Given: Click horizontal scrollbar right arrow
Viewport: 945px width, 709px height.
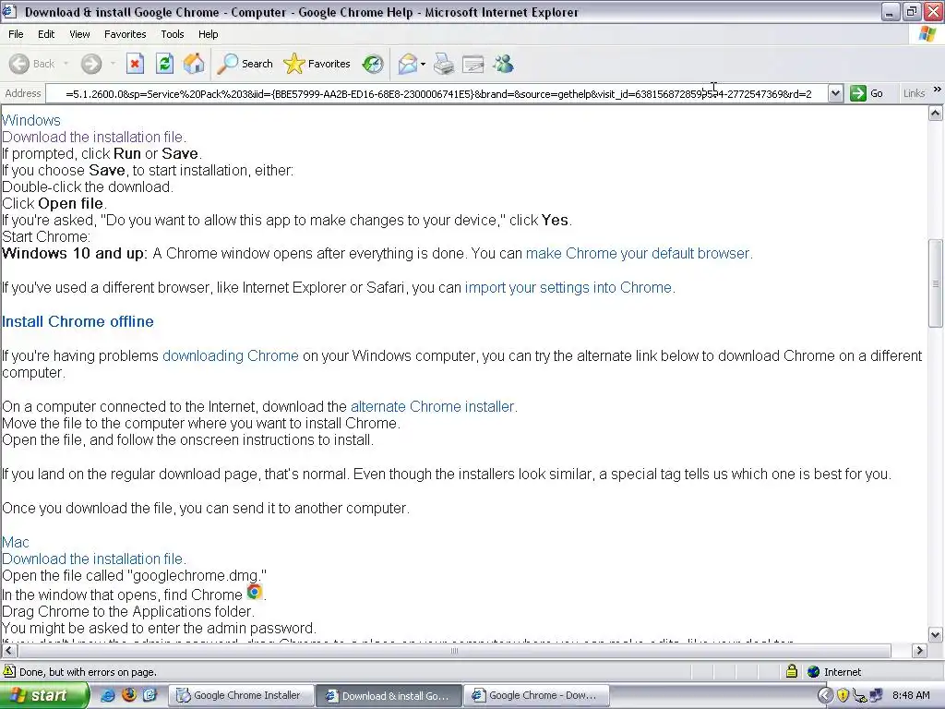Looking at the screenshot, I should click(x=920, y=651).
